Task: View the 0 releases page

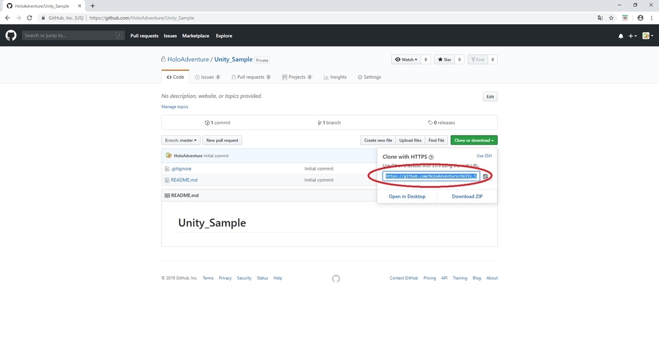Action: 442,122
